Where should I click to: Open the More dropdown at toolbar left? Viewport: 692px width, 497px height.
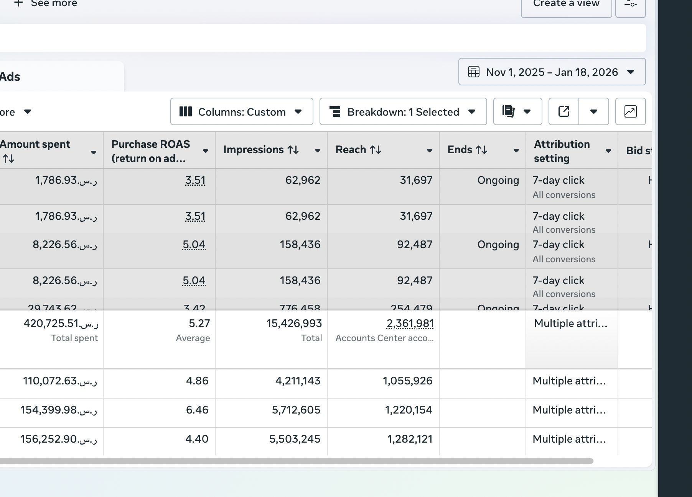[15, 112]
